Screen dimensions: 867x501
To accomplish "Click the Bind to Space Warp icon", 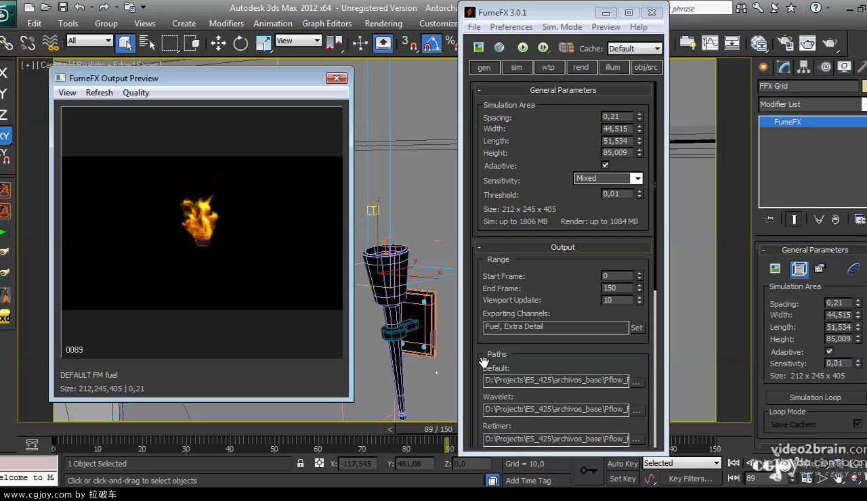I will coord(50,43).
